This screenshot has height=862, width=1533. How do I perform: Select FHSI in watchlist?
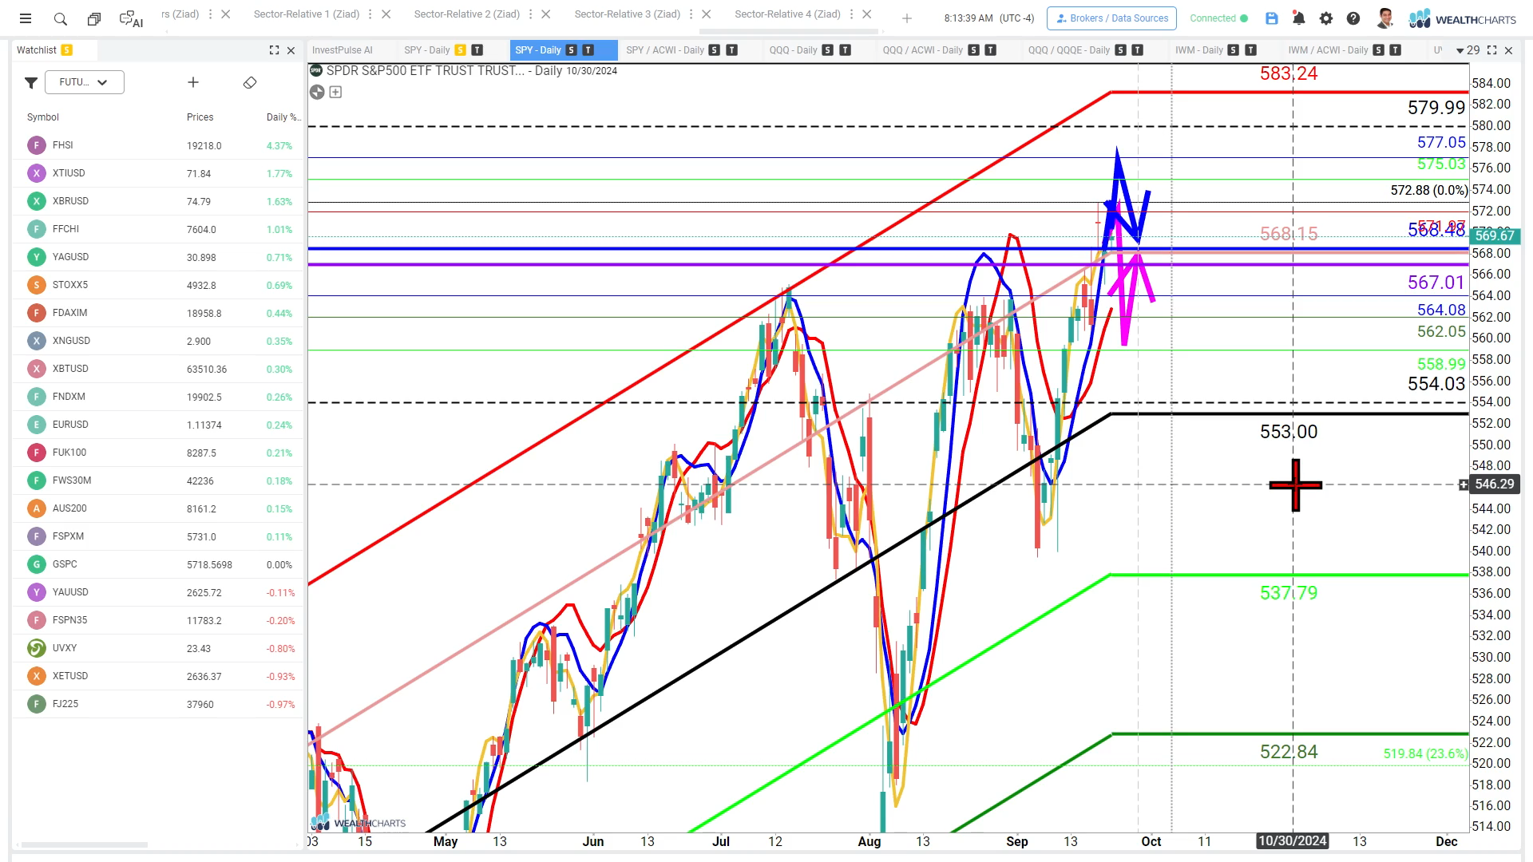click(158, 145)
